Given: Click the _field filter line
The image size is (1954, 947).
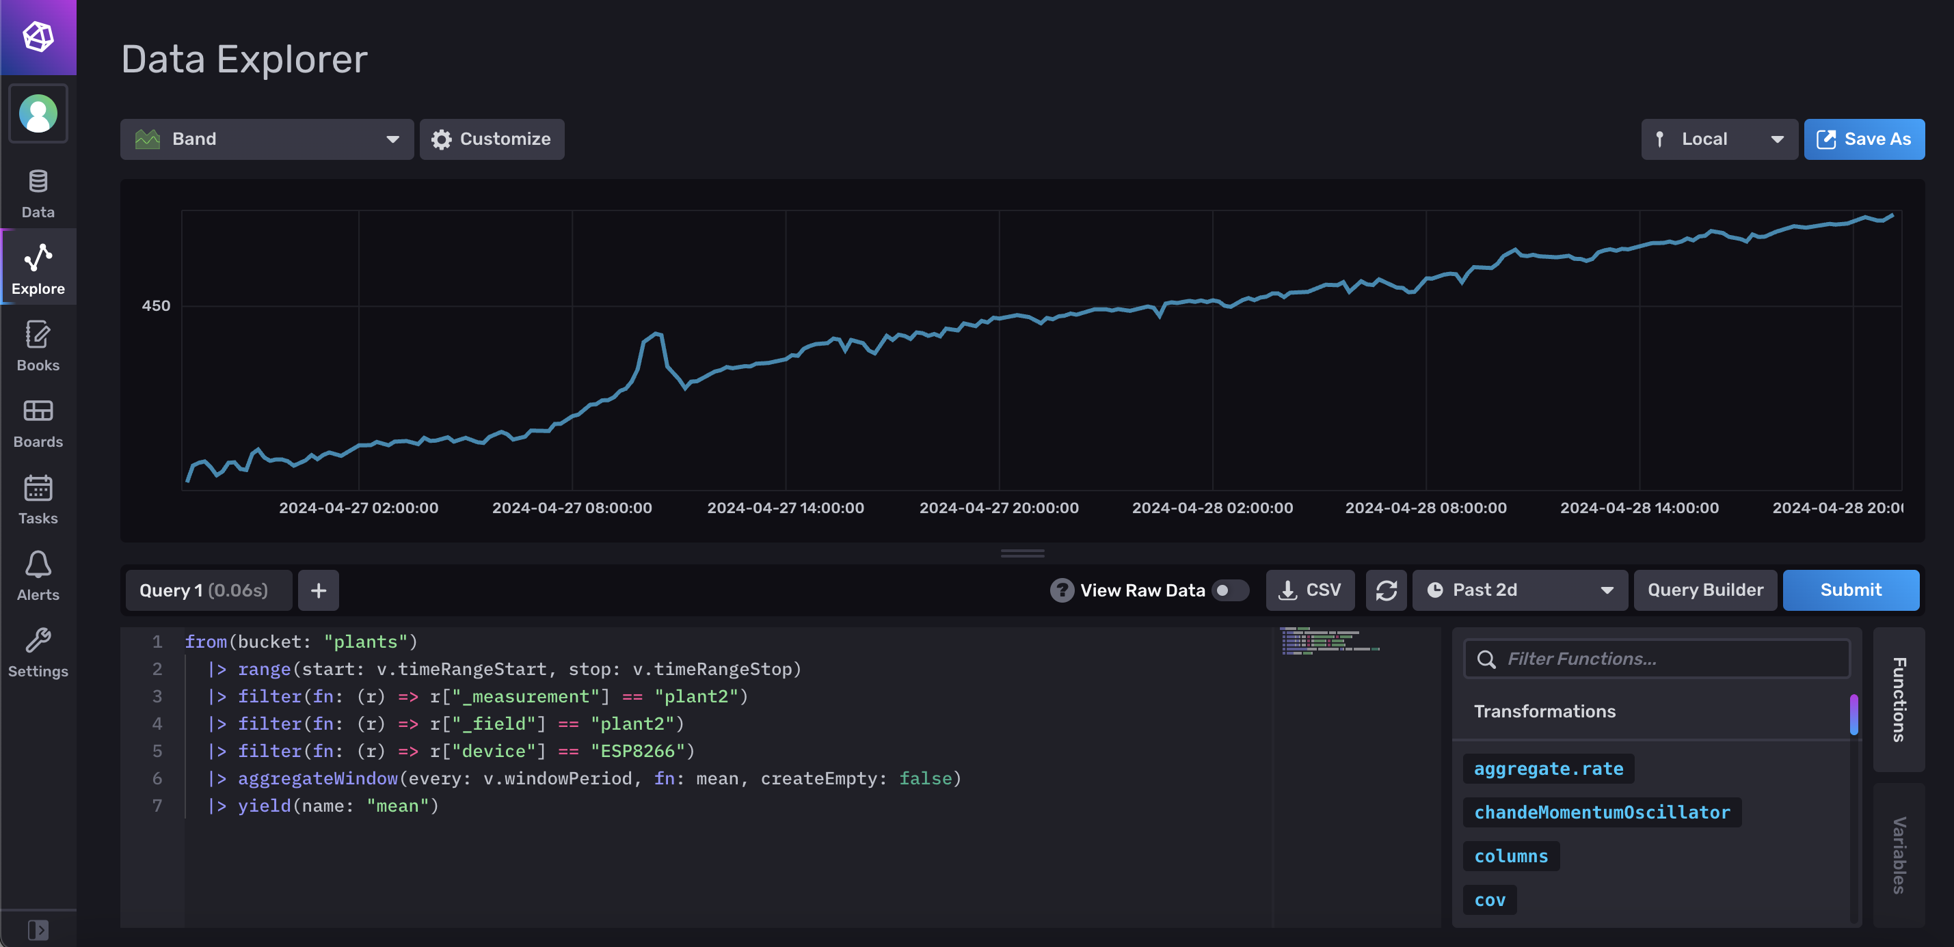Looking at the screenshot, I should pyautogui.click(x=446, y=724).
